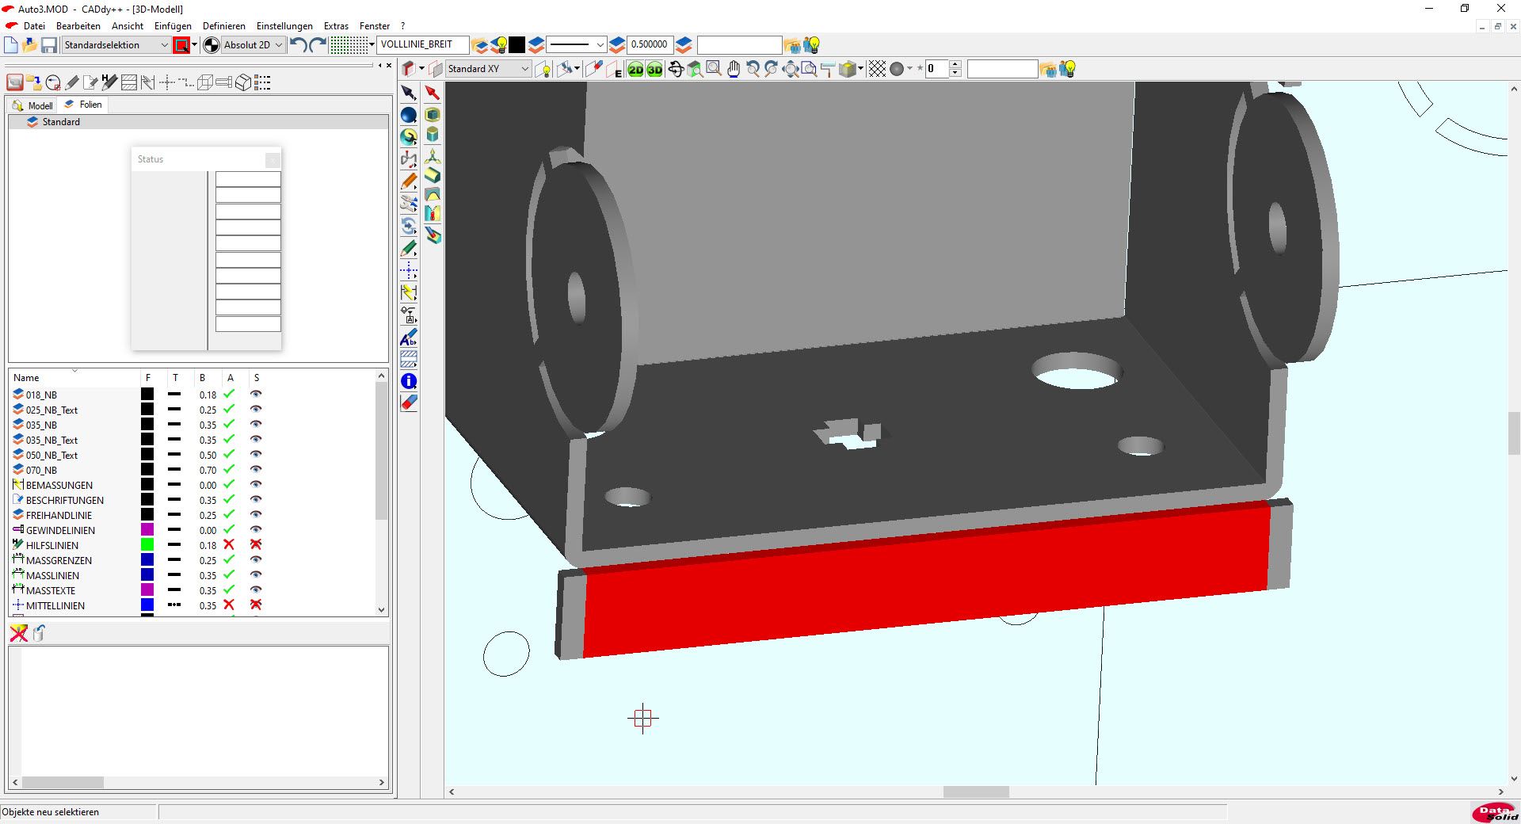Image resolution: width=1521 pixels, height=824 pixels.
Task: Select the eraser tool in vertical toolbar
Action: click(x=409, y=402)
